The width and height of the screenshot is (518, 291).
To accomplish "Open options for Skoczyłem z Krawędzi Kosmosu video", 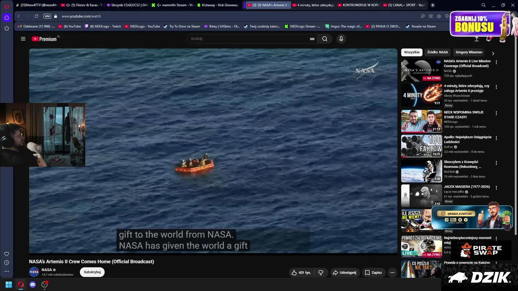I will pyautogui.click(x=496, y=163).
